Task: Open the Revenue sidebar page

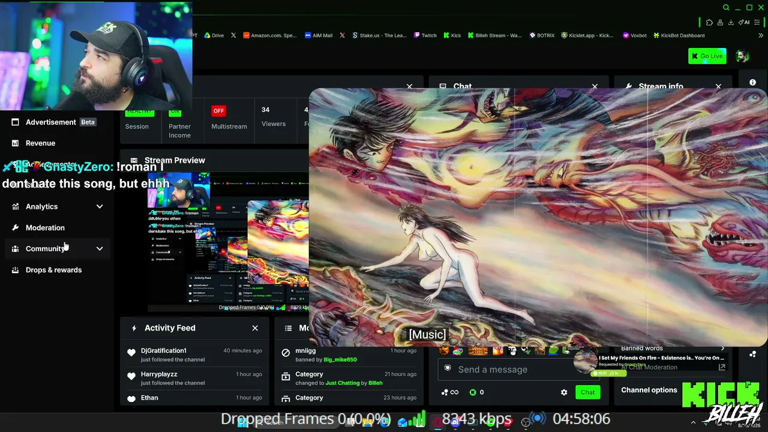Action: pyautogui.click(x=40, y=143)
